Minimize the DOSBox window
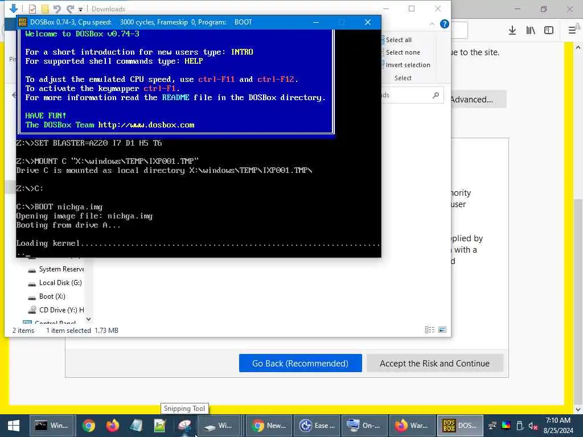This screenshot has height=437, width=583. click(316, 22)
